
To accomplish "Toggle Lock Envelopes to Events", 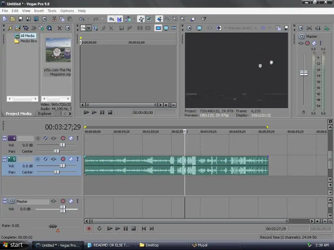I will pos(141,19).
